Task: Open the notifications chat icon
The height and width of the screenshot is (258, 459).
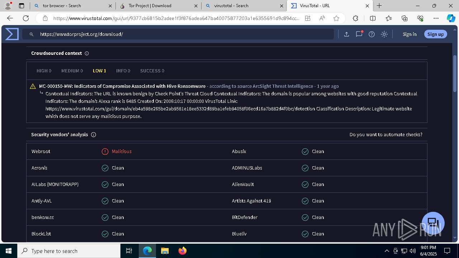Action: [359, 34]
